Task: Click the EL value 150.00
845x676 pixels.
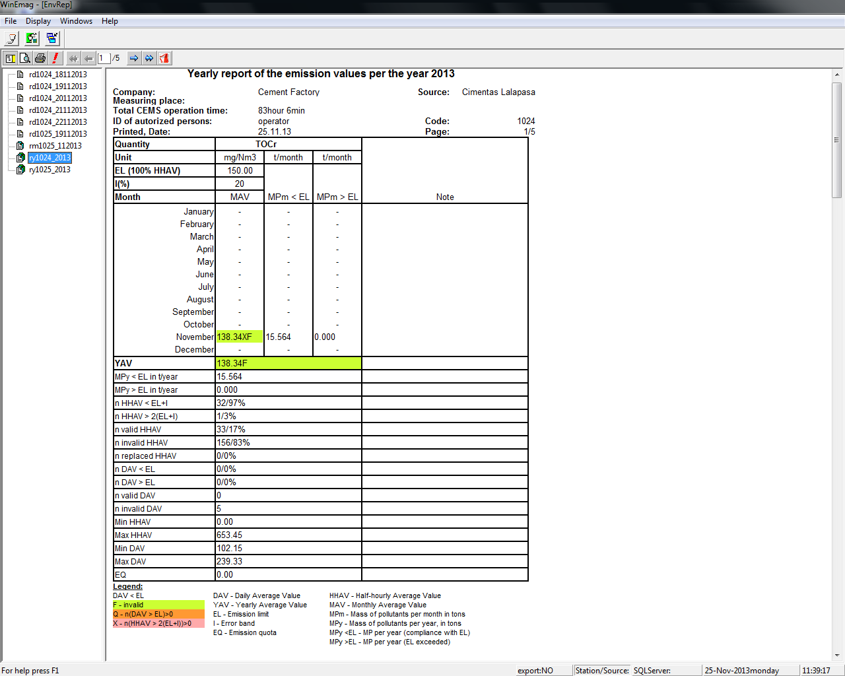Action: pyautogui.click(x=240, y=171)
